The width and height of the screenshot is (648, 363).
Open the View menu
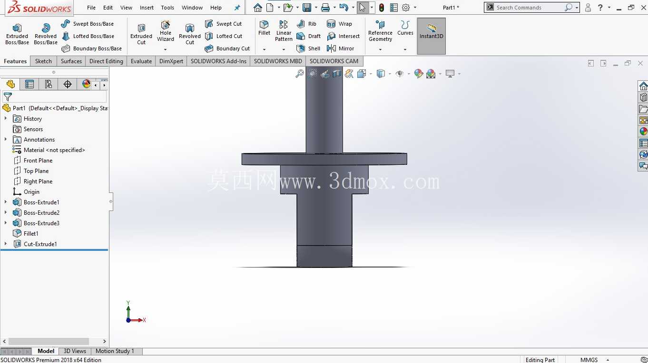[126, 8]
